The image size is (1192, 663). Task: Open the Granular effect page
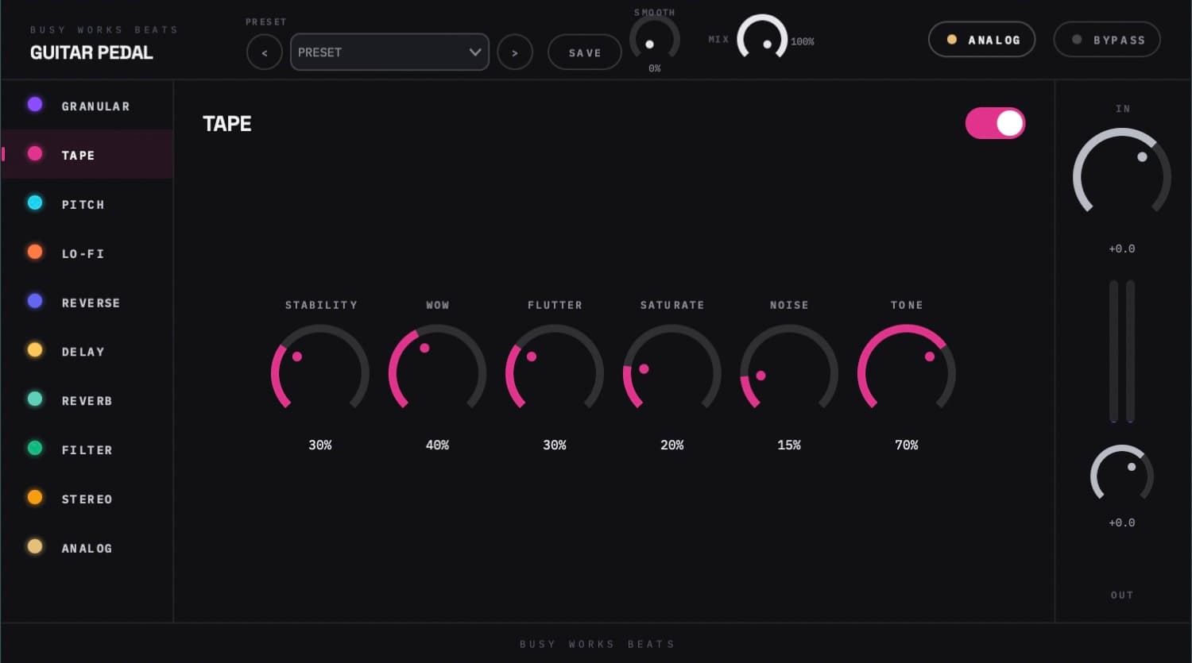87,106
